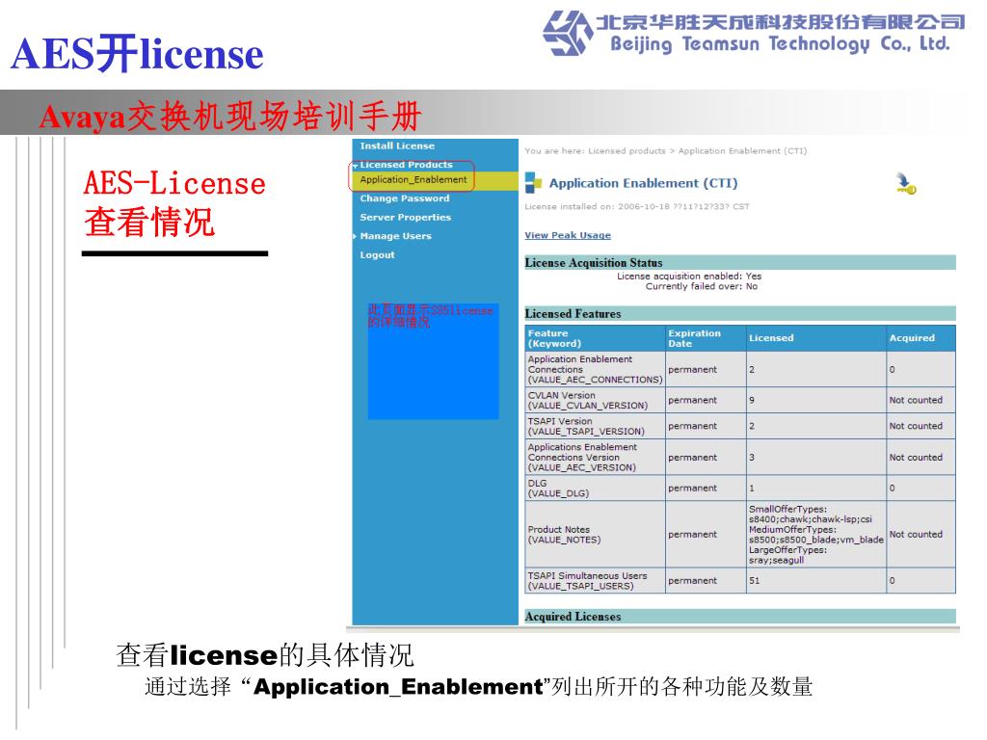Click the Licensed column header
Viewport: 987px width, 740px height.
click(x=816, y=338)
